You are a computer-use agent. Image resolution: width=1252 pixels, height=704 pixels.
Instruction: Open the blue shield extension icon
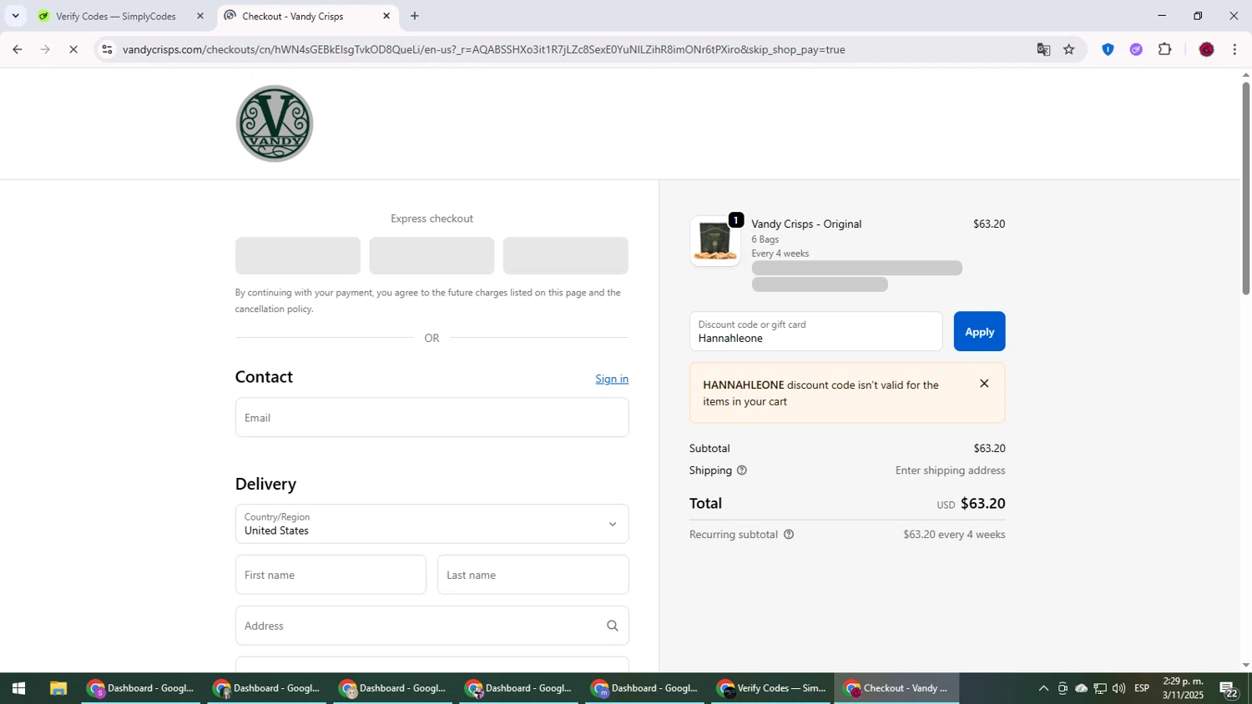pos(1108,50)
